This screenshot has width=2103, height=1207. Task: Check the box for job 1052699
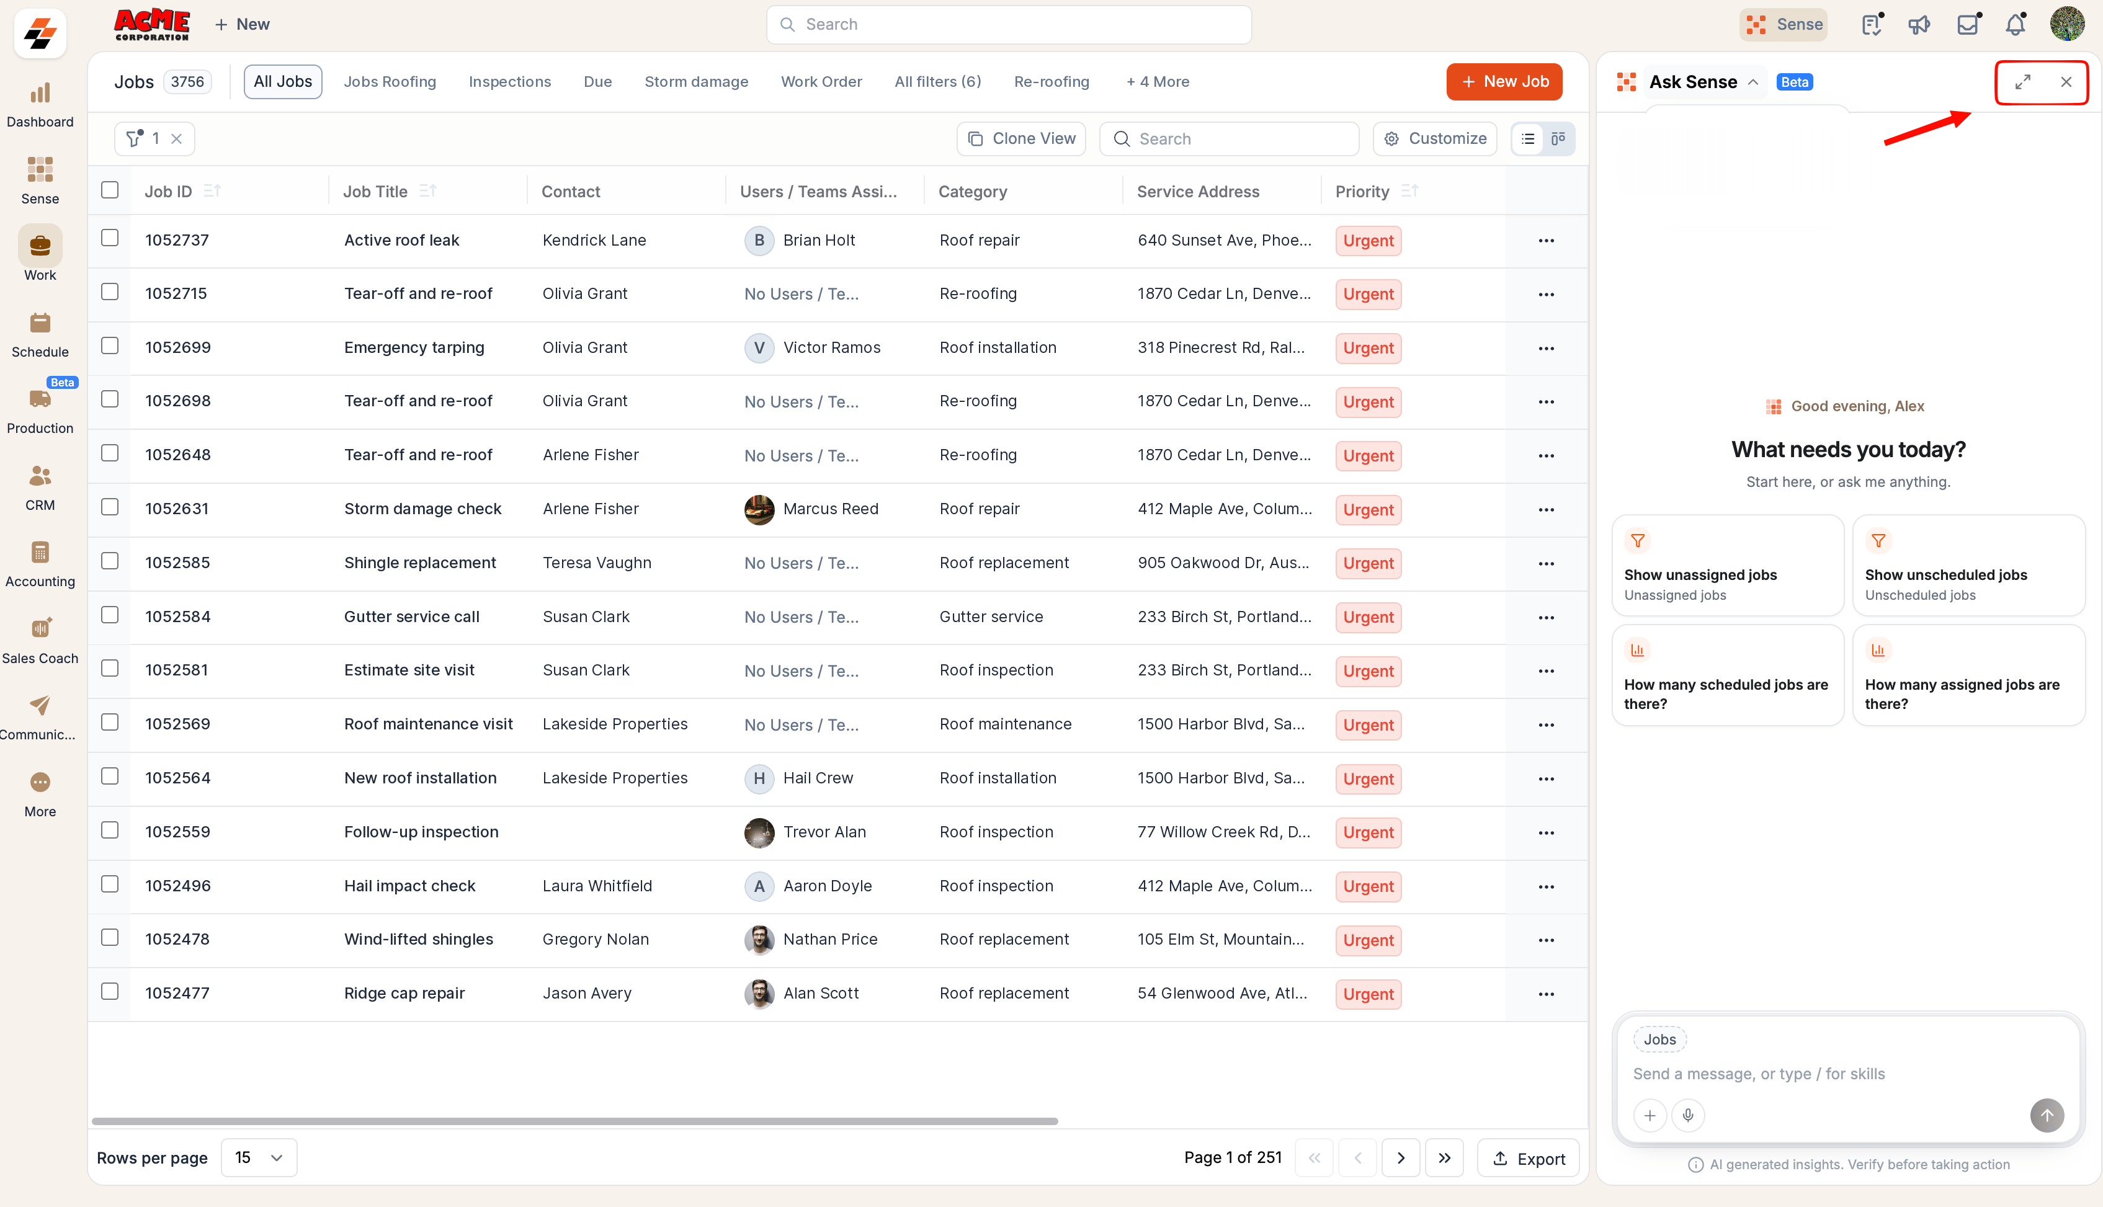(109, 345)
